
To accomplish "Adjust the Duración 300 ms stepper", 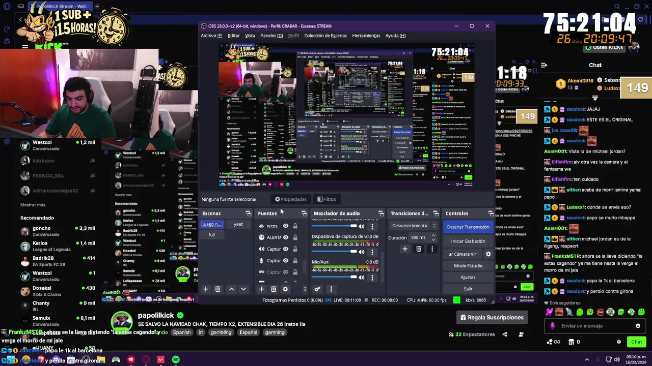I will tap(433, 237).
